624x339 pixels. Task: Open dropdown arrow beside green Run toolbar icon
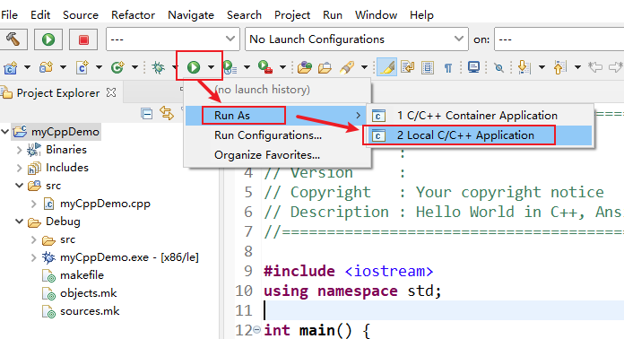coord(211,67)
